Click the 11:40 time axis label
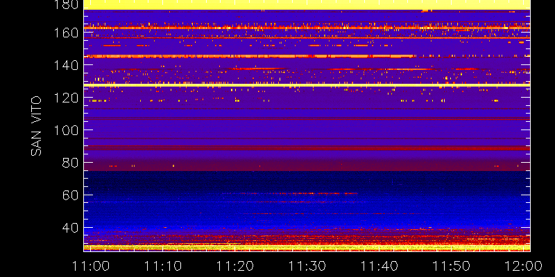This screenshot has width=555, height=277. [379, 265]
